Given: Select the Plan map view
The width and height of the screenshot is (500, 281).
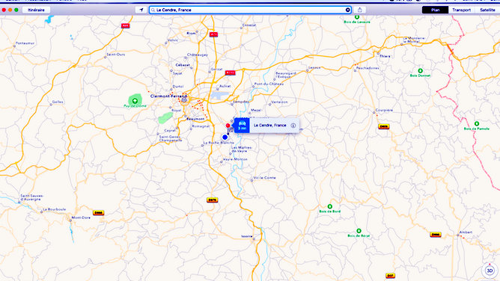Looking at the screenshot, I should 435,10.
